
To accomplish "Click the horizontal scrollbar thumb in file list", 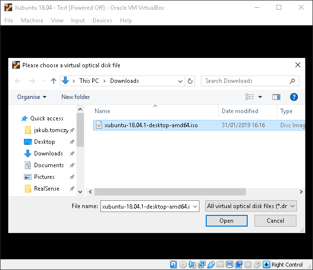I will [x=170, y=192].
